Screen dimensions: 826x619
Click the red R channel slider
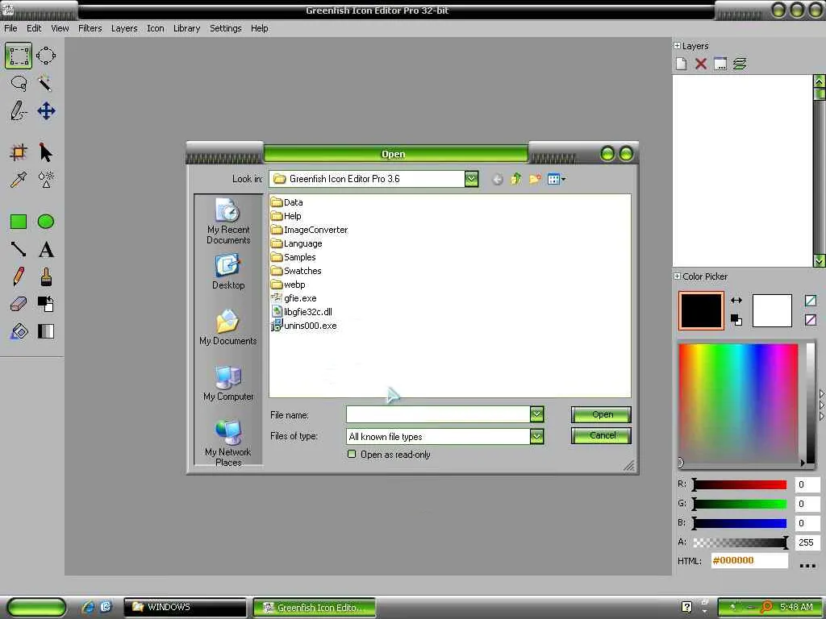coord(740,484)
